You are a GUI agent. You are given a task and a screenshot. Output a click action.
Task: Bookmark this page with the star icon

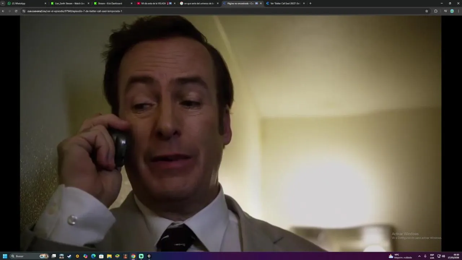pos(427,11)
